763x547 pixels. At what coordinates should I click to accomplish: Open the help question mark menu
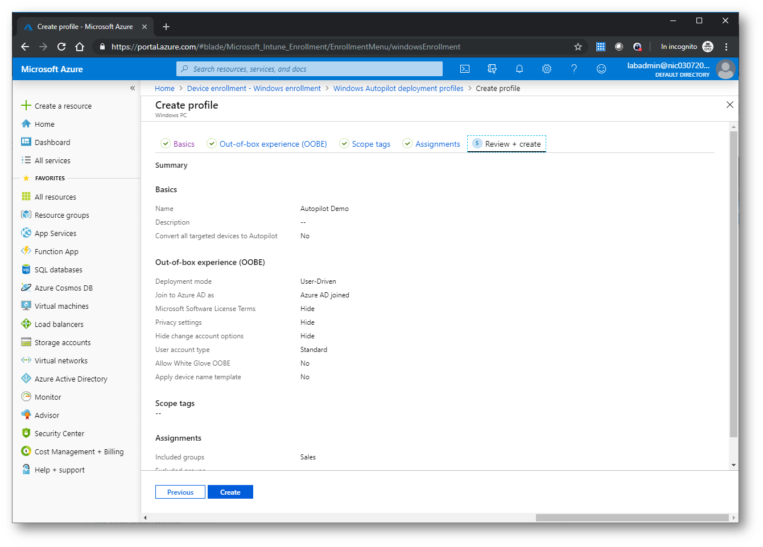click(574, 69)
